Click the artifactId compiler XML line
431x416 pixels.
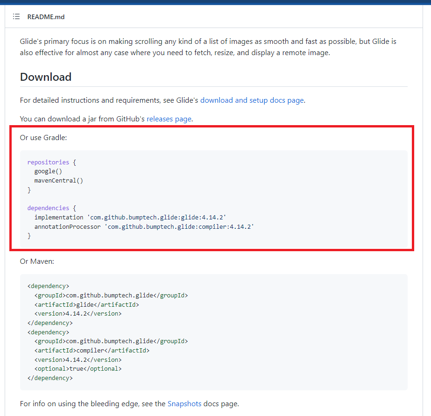(x=92, y=350)
